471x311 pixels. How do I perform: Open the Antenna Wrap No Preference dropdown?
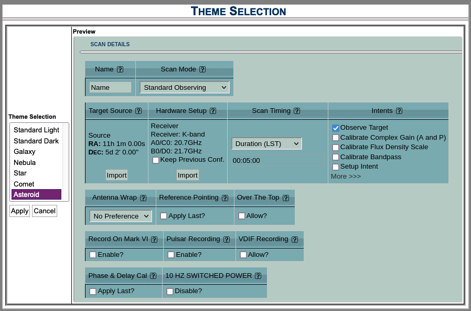(x=120, y=216)
